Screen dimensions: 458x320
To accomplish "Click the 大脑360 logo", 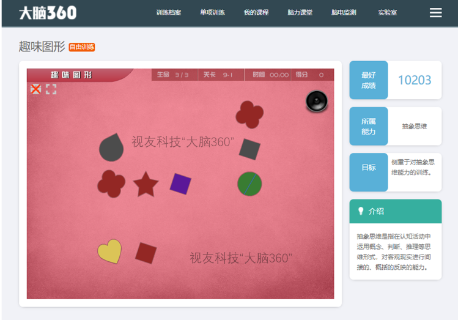I will pos(48,13).
